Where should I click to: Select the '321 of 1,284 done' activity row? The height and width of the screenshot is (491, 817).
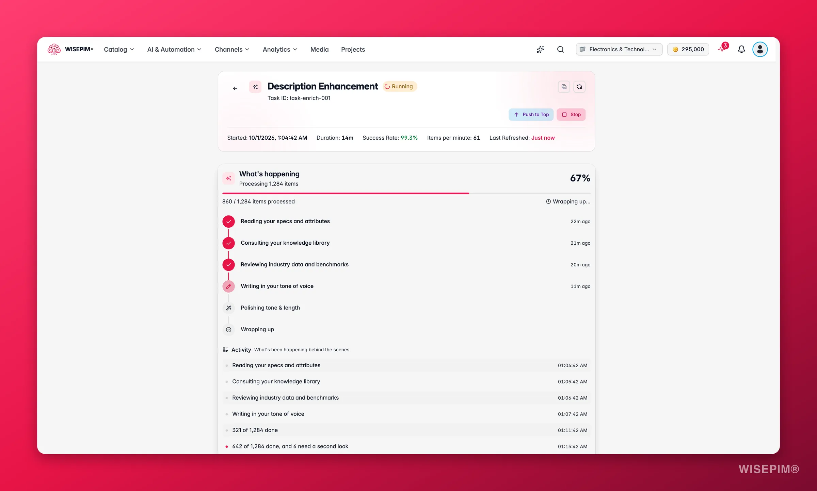point(406,430)
